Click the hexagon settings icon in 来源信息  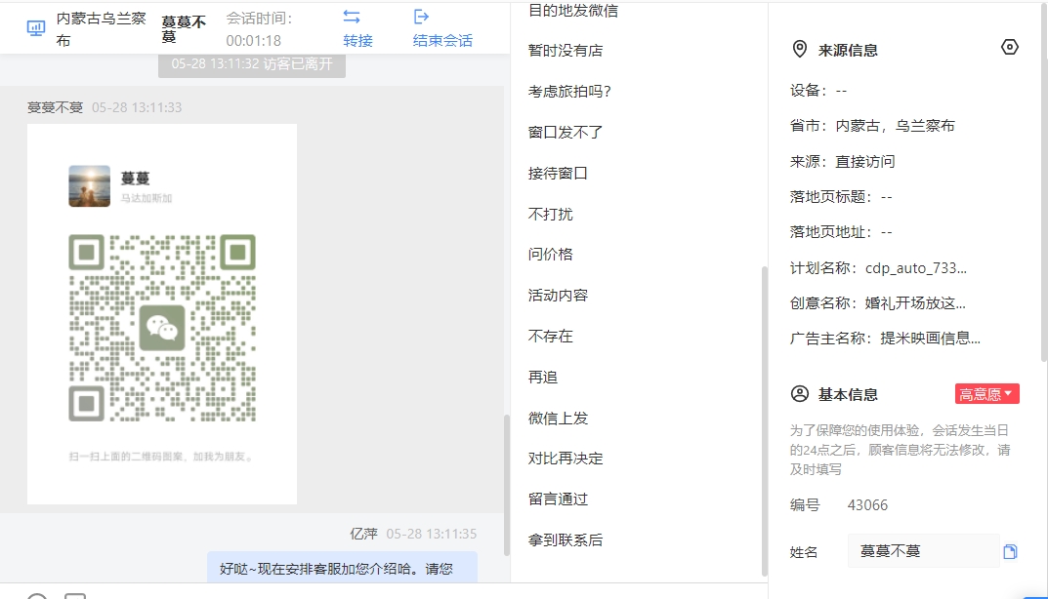point(1009,47)
